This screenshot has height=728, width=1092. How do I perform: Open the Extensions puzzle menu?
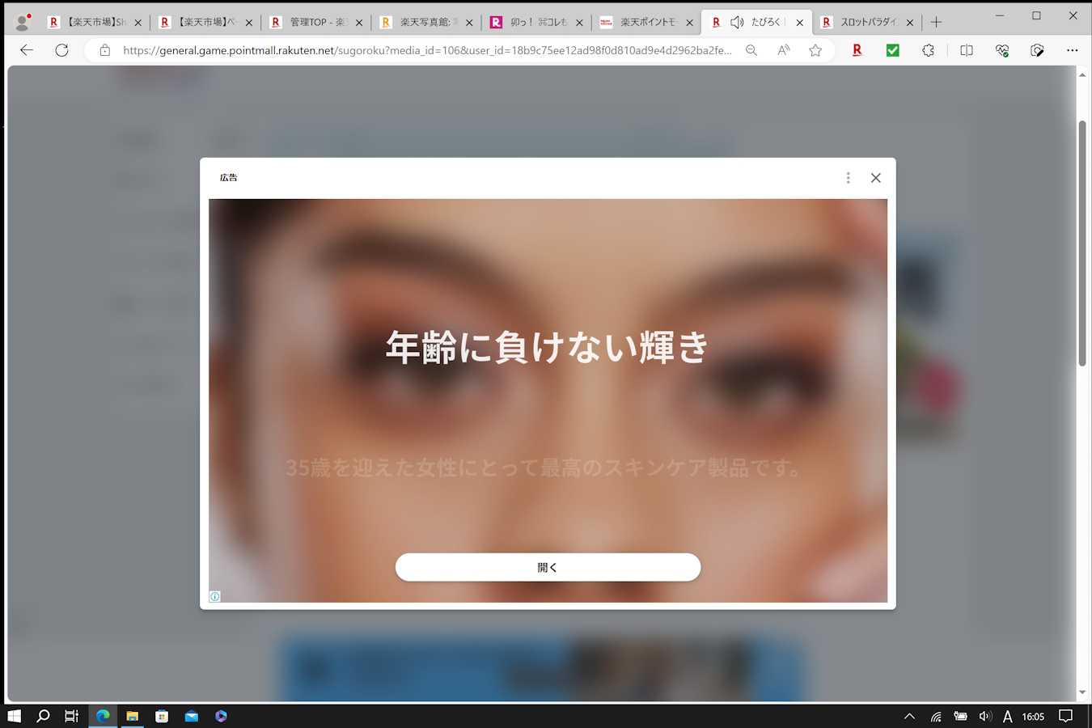click(x=928, y=50)
